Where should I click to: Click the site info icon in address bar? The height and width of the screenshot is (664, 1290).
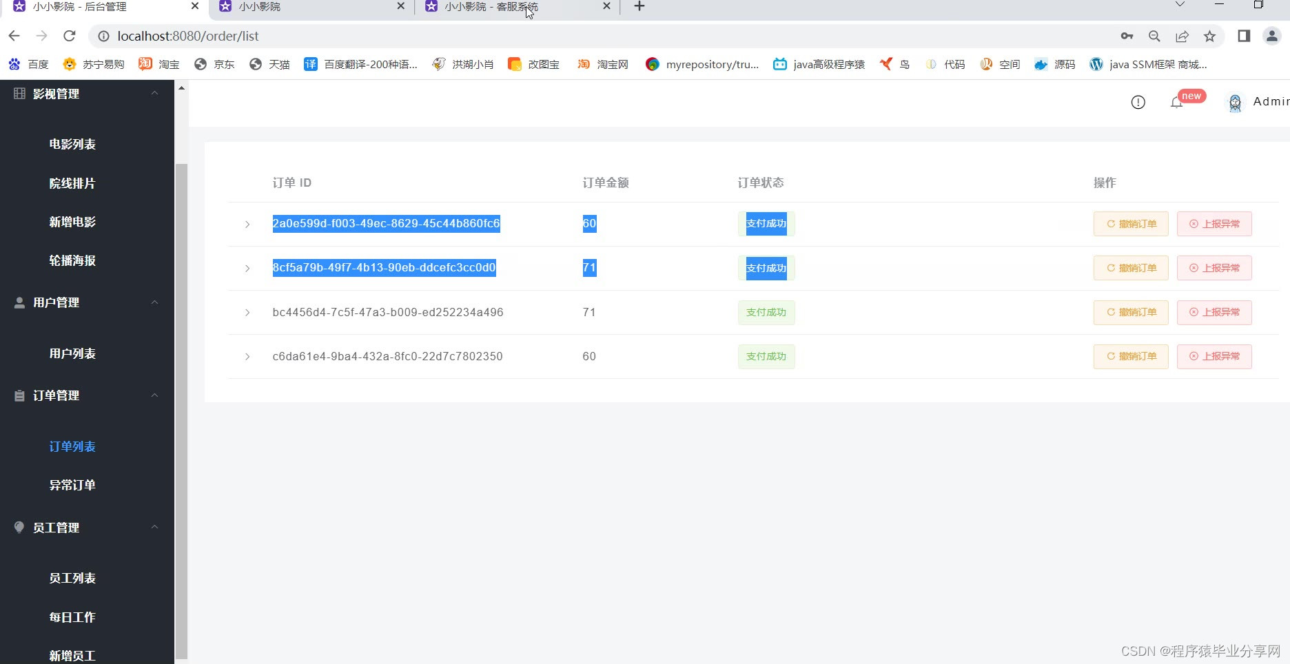(103, 36)
